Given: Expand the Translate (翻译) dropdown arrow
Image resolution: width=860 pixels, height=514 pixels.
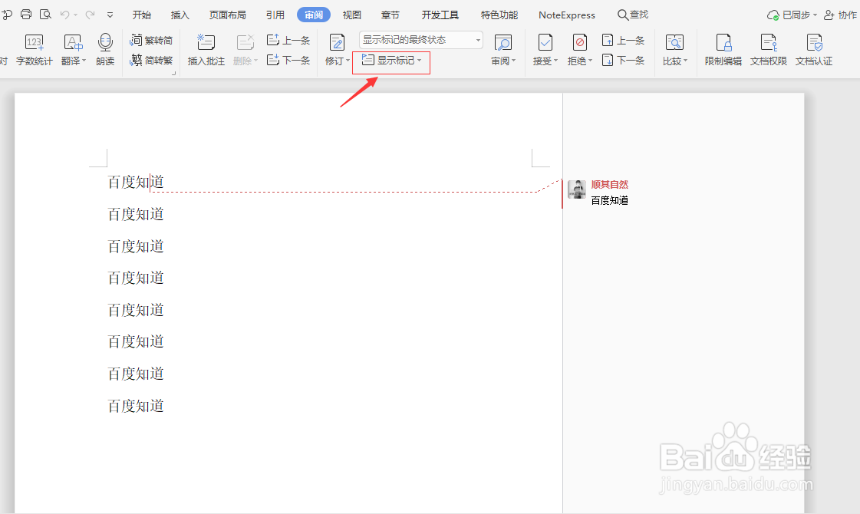Looking at the screenshot, I should [84, 61].
